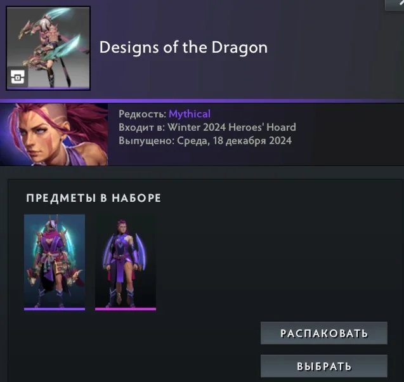Click the Выпущено label text

pyautogui.click(x=147, y=141)
